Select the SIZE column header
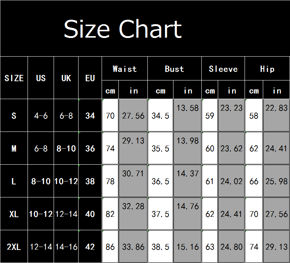290x263 pixels. tap(14, 78)
